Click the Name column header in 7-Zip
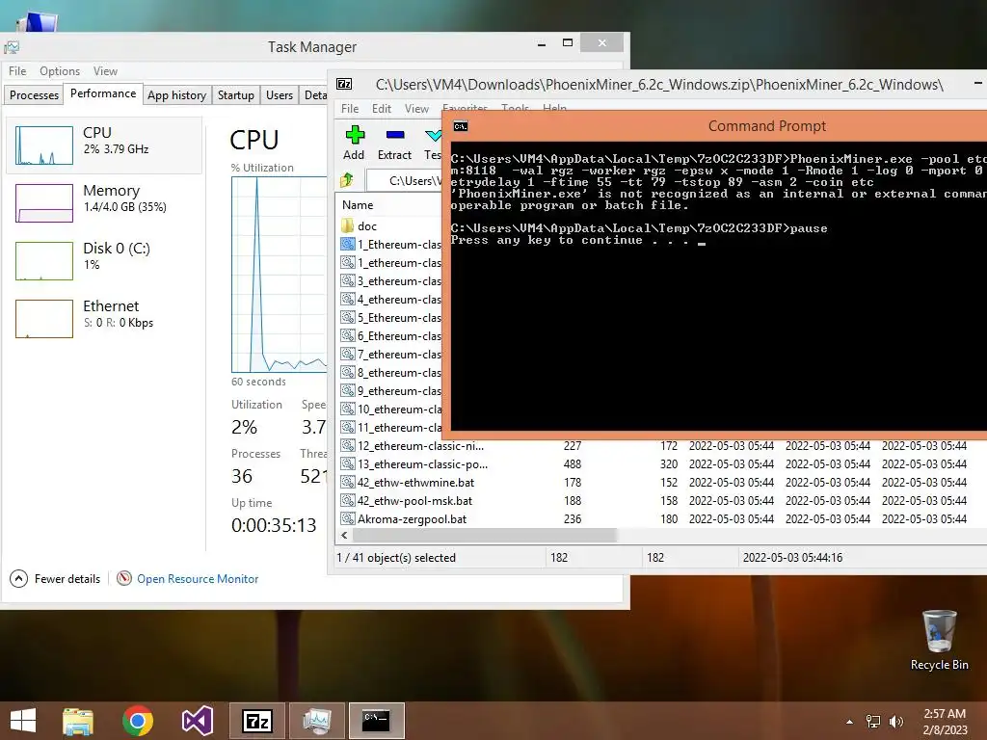The height and width of the screenshot is (740, 987). point(358,205)
